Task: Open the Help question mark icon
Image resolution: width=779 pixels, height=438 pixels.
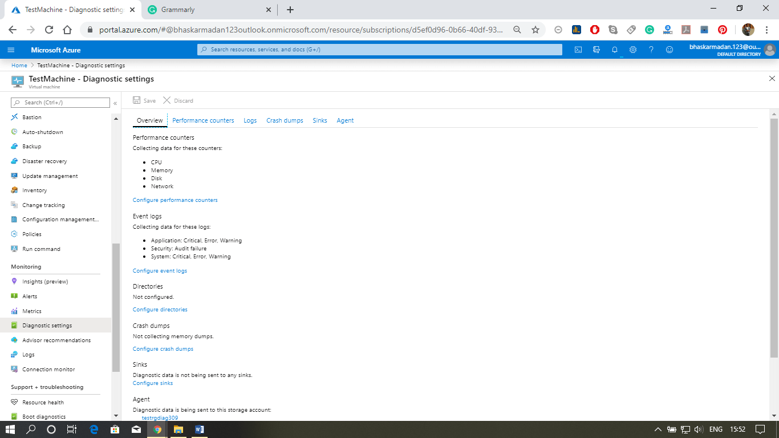Action: (651, 50)
